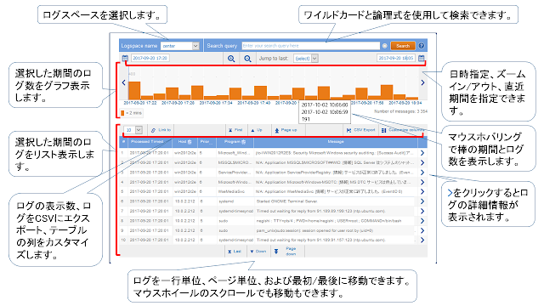
Task: Open the Jump to last dropdown
Action: (306, 59)
